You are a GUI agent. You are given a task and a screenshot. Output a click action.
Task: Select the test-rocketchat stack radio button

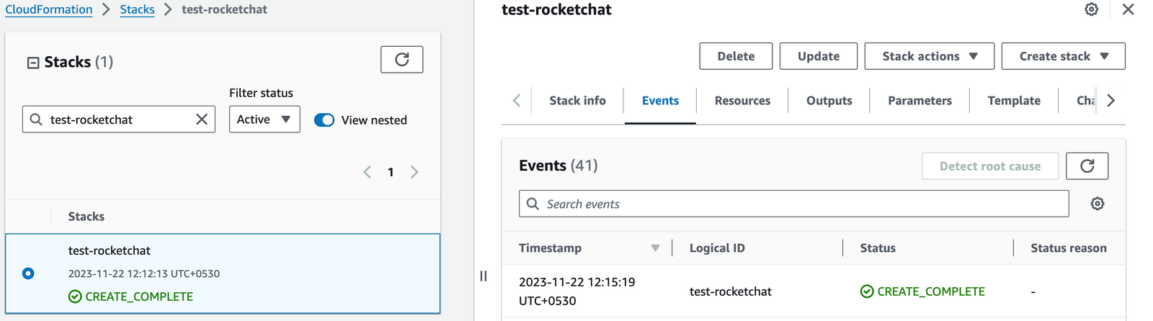click(x=28, y=273)
